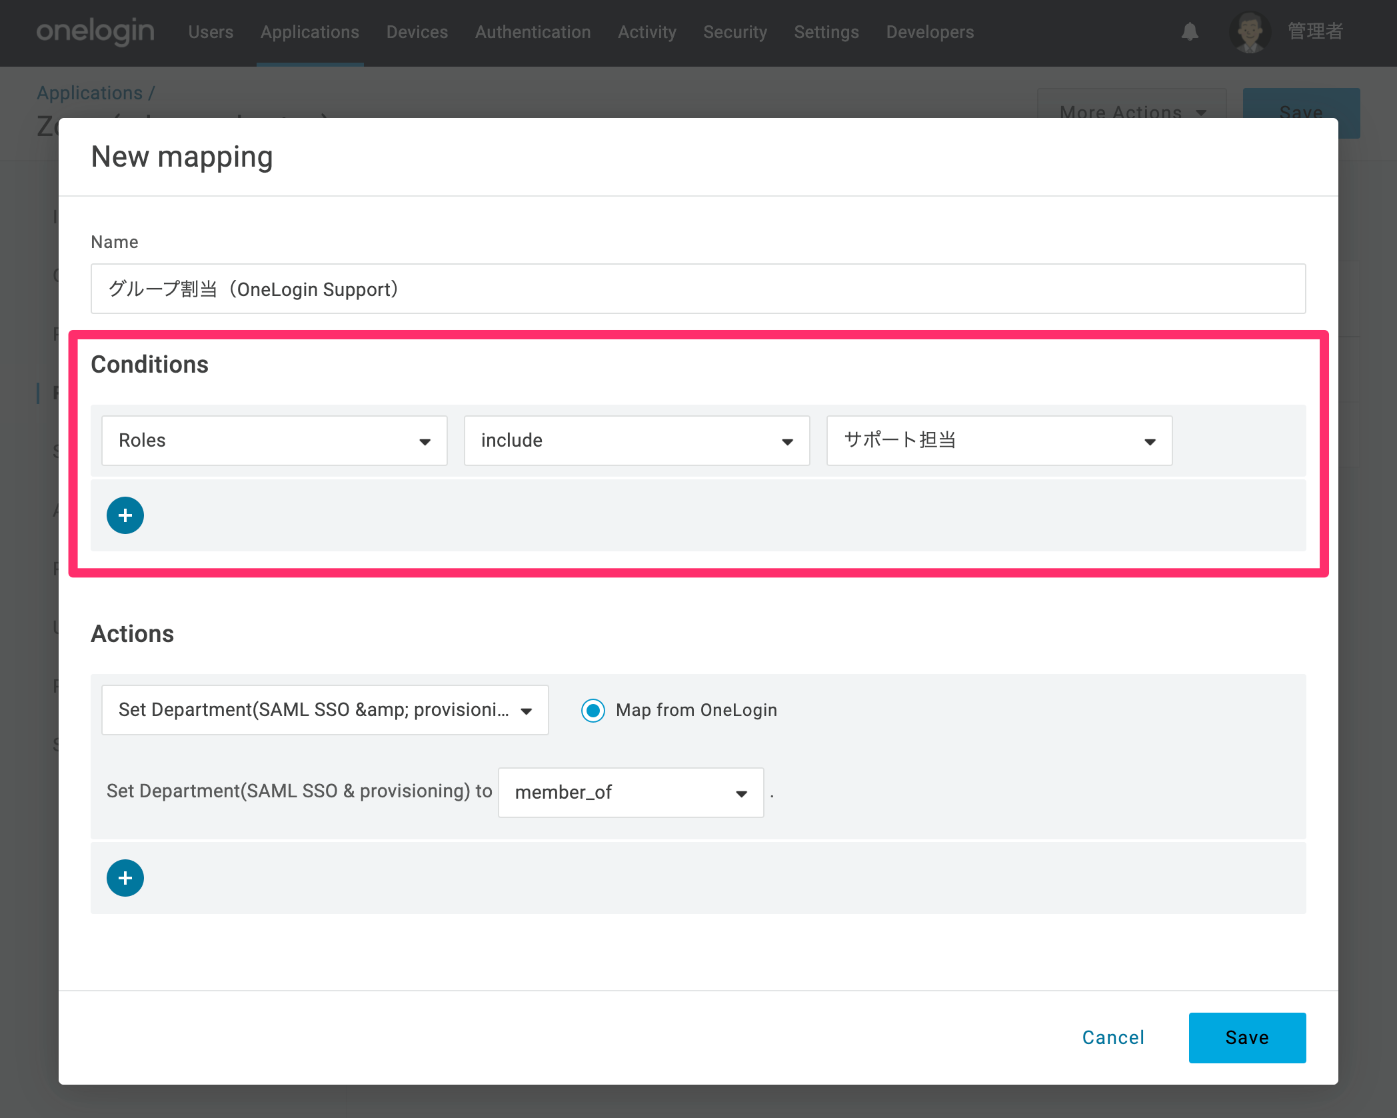Open the Authentication menu
1397x1118 pixels.
pos(533,32)
